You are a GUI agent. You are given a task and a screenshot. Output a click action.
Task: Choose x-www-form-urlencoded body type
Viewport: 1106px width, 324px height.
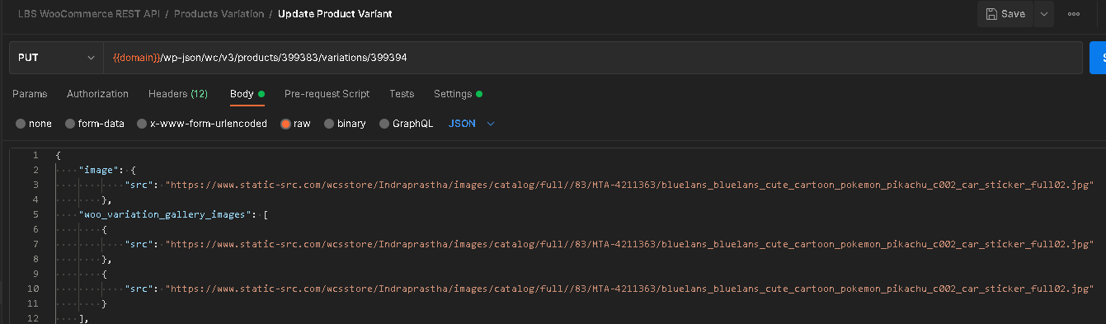click(202, 124)
